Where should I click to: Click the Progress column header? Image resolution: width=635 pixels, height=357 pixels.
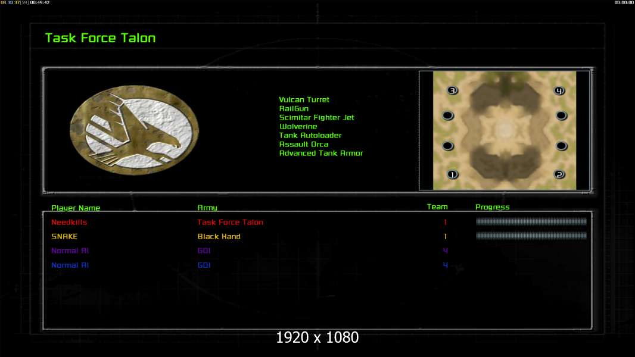click(493, 207)
